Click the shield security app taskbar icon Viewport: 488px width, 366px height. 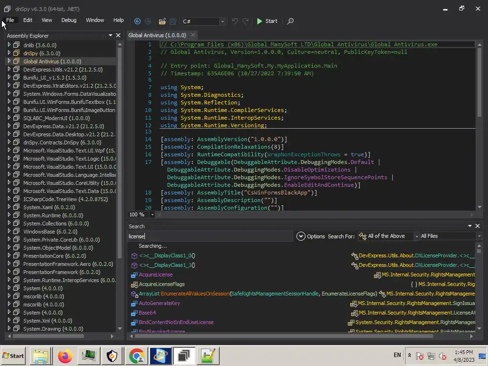pyautogui.click(x=112, y=356)
